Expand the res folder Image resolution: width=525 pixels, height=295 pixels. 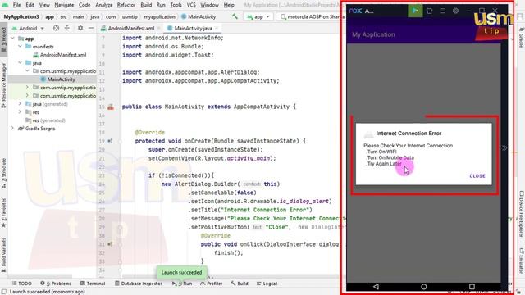point(20,112)
